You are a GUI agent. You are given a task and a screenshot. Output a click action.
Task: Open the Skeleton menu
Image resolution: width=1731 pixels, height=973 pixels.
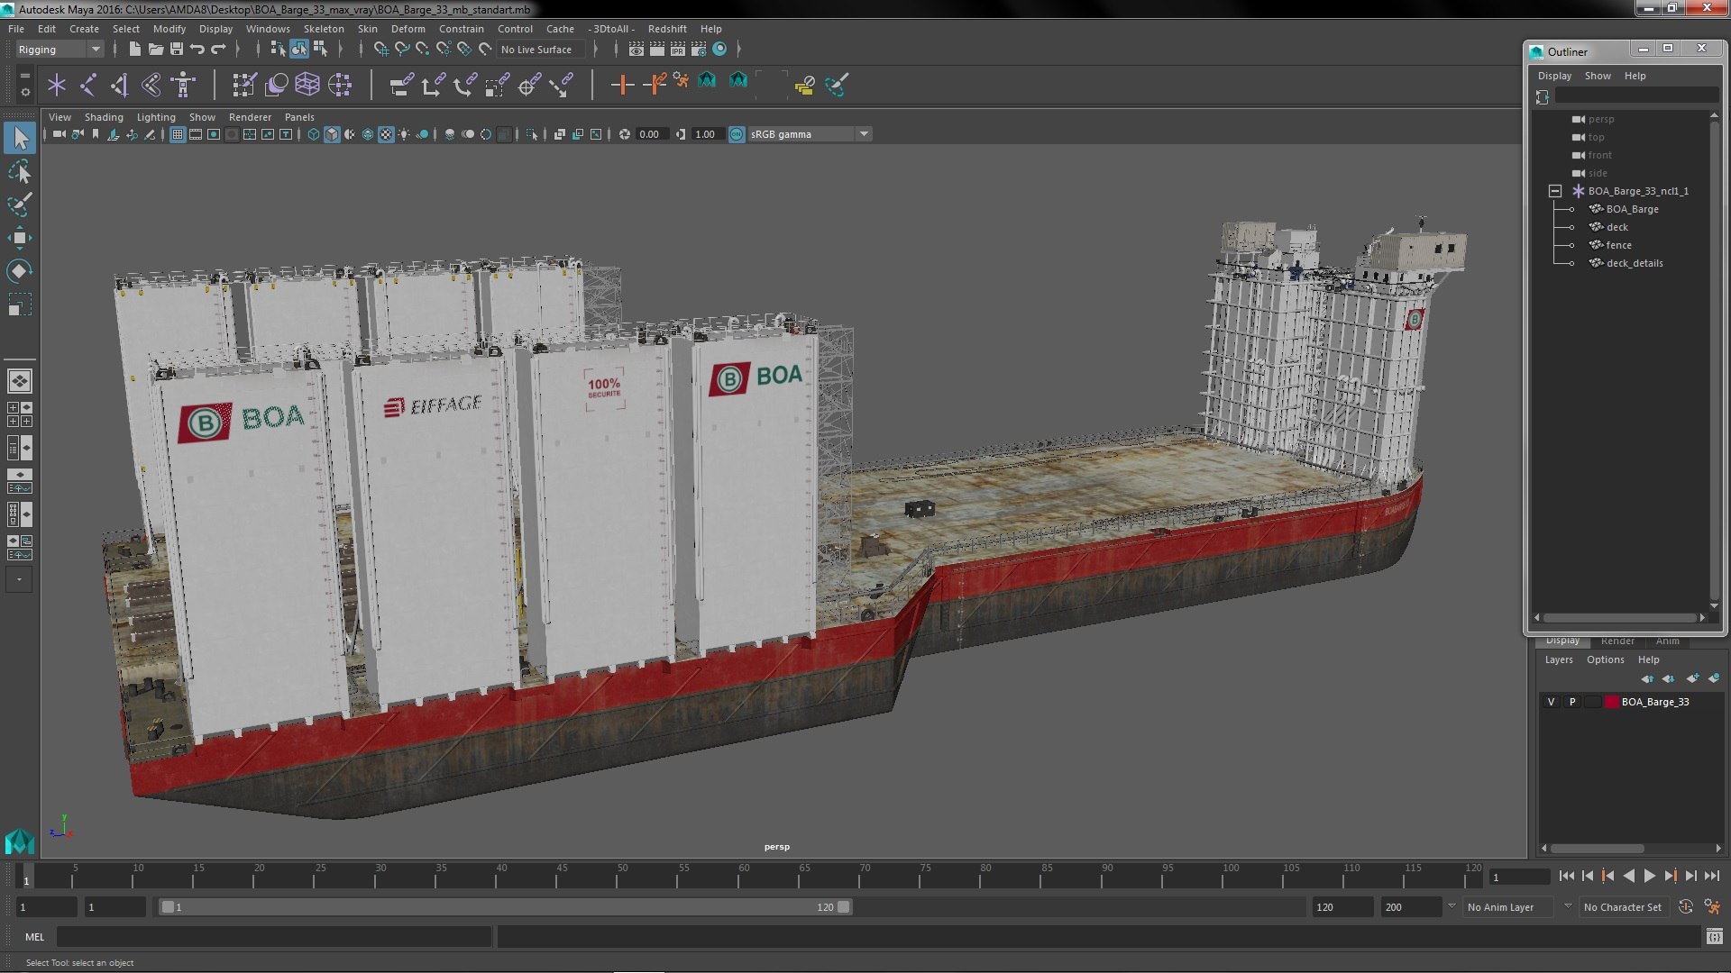click(324, 29)
